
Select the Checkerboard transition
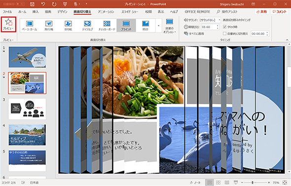[107, 26]
